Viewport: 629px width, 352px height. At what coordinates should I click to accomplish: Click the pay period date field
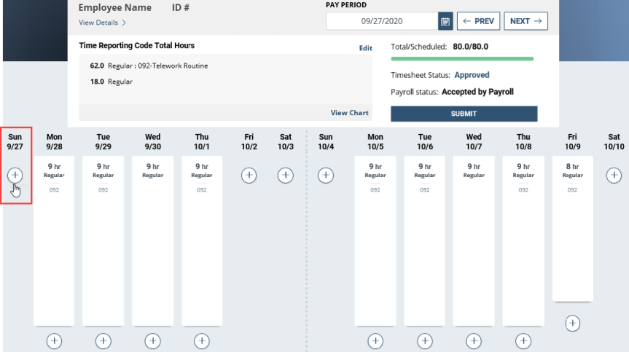(382, 21)
